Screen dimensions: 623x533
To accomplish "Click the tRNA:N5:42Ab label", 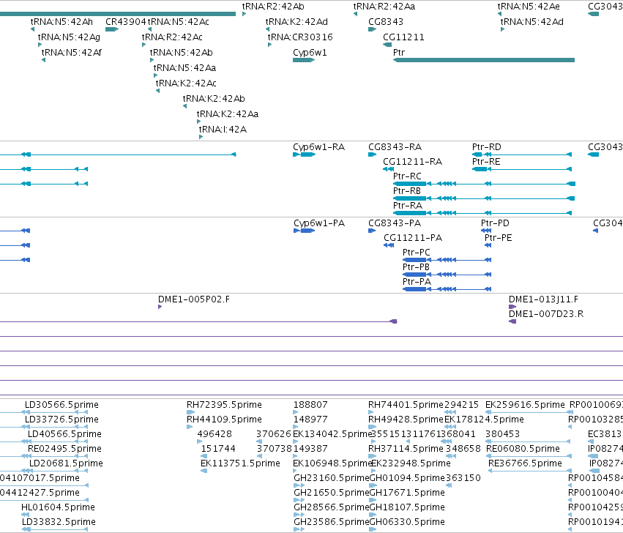I will click(181, 53).
